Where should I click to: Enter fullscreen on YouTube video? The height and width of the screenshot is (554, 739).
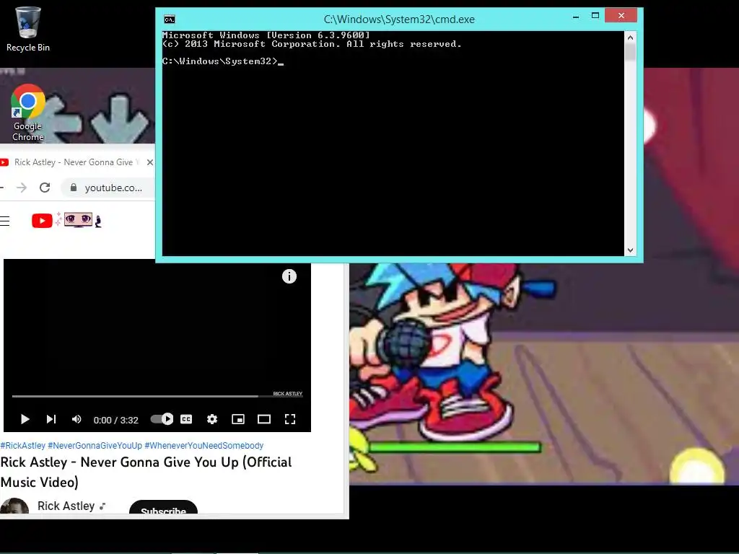(x=290, y=419)
